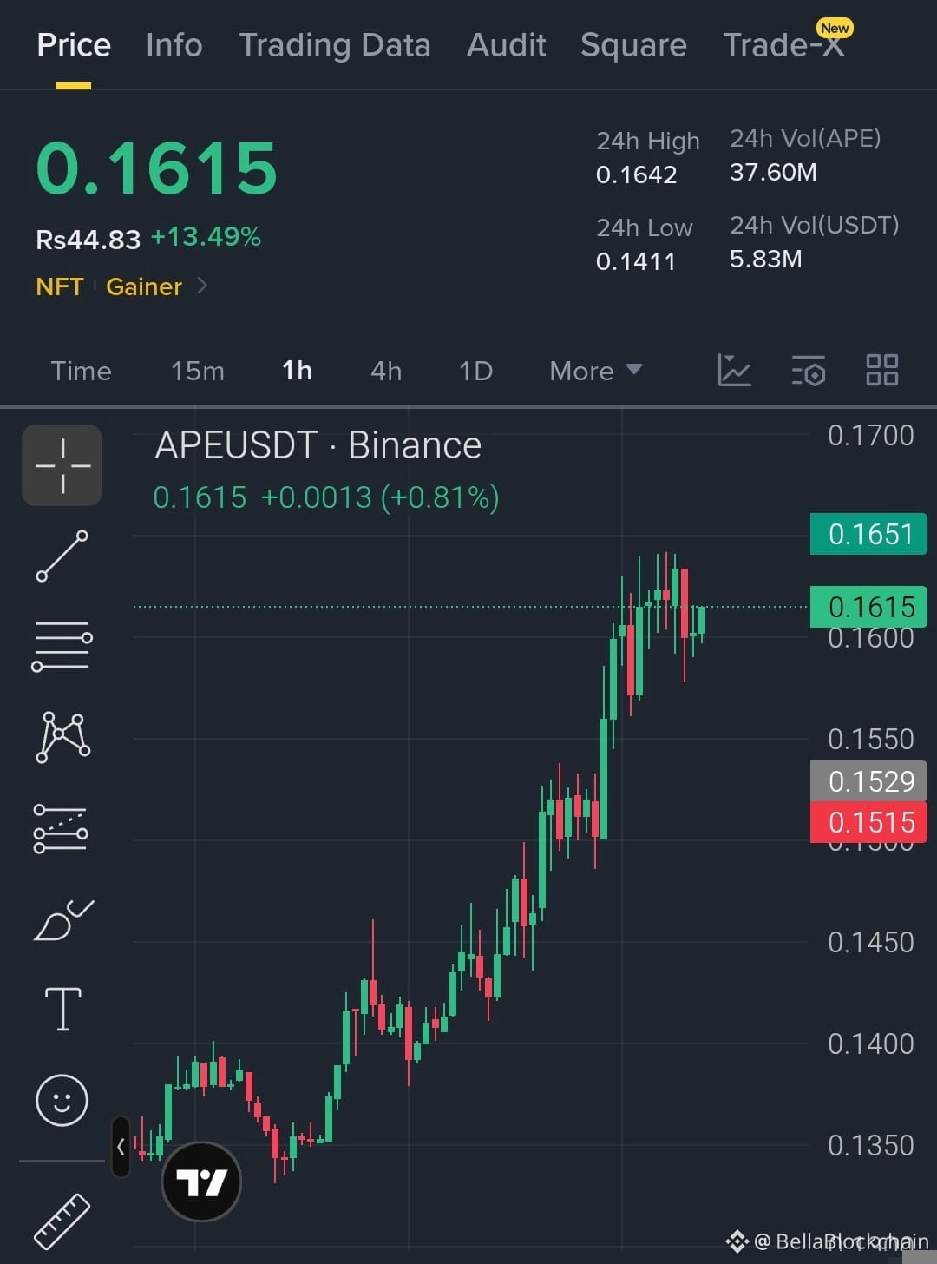Switch to the Square tab
Image resolution: width=937 pixels, height=1264 pixels.
(633, 45)
